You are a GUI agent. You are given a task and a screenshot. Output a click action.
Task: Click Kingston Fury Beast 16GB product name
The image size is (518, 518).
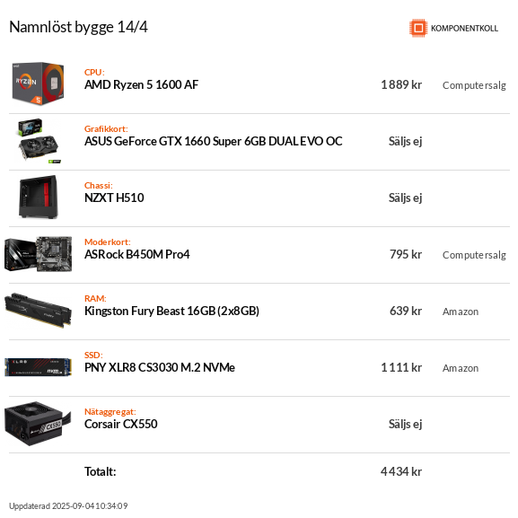[171, 312]
